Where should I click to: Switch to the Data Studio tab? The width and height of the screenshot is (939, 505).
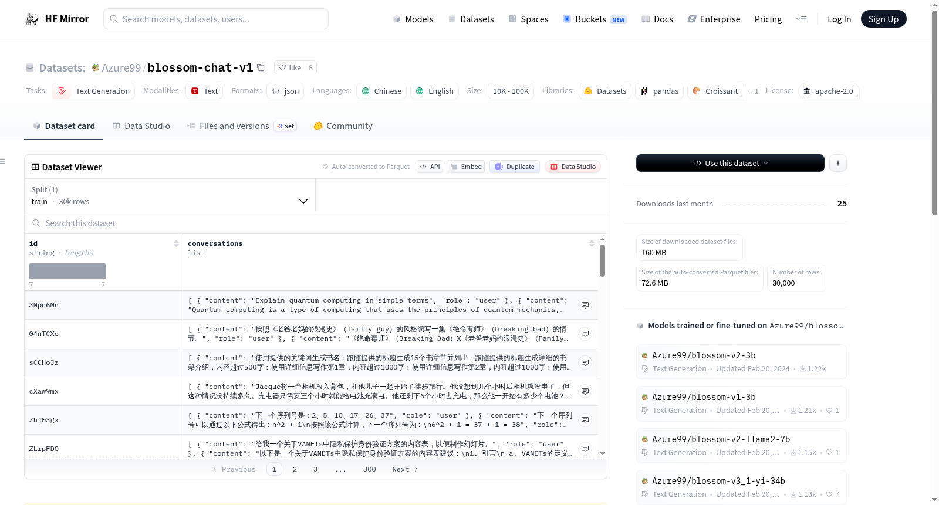click(x=141, y=126)
